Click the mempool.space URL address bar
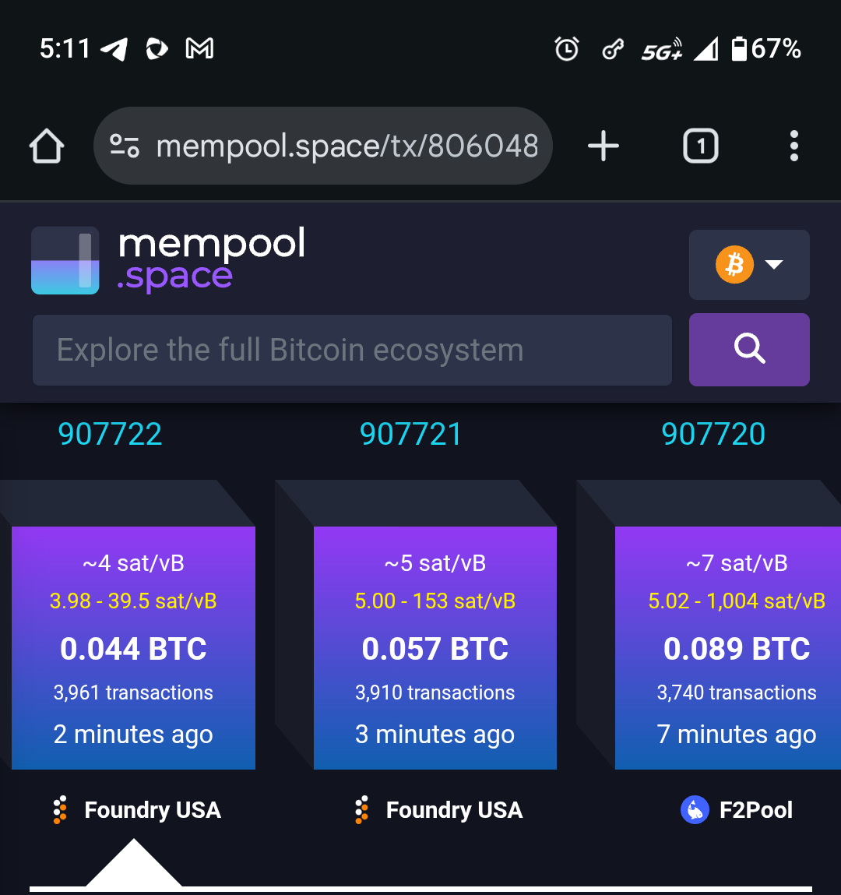This screenshot has height=895, width=841. click(323, 146)
